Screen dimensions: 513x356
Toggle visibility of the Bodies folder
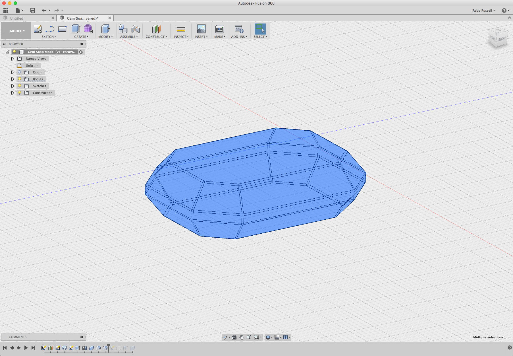coord(19,79)
